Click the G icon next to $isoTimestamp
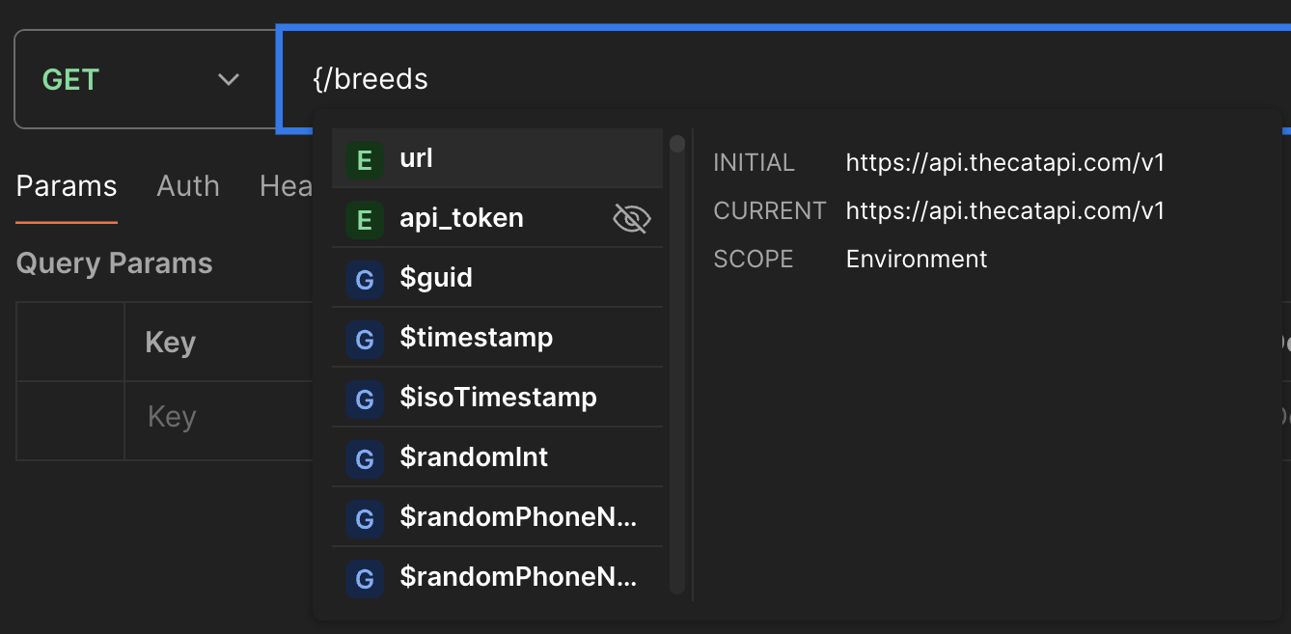This screenshot has height=634, width=1291. pyautogui.click(x=365, y=399)
